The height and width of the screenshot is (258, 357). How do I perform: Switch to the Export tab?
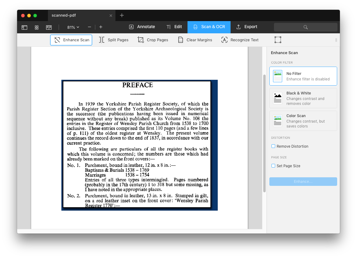click(247, 27)
